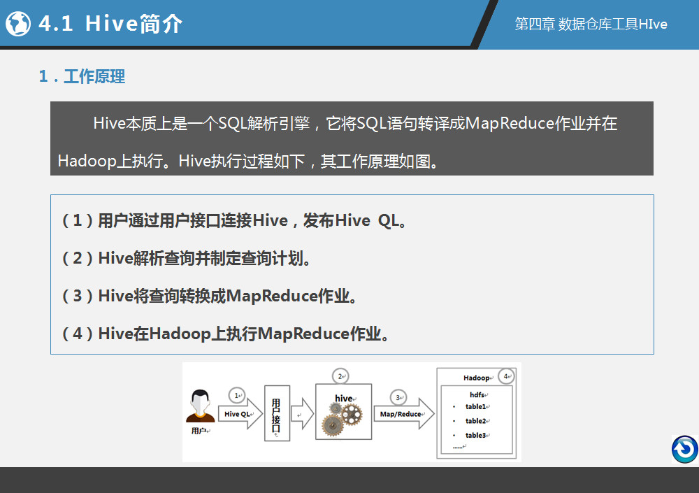699x493 pixels.
Task: Click the gears icon inside the hive box
Action: click(343, 417)
